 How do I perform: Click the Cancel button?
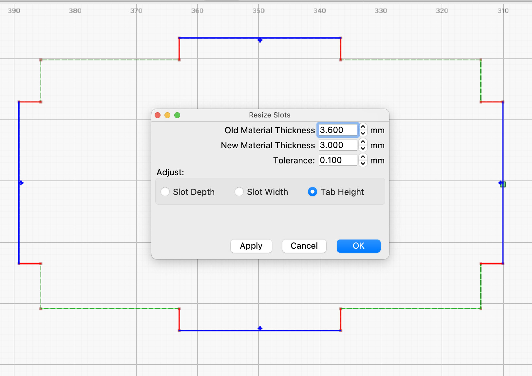click(304, 246)
